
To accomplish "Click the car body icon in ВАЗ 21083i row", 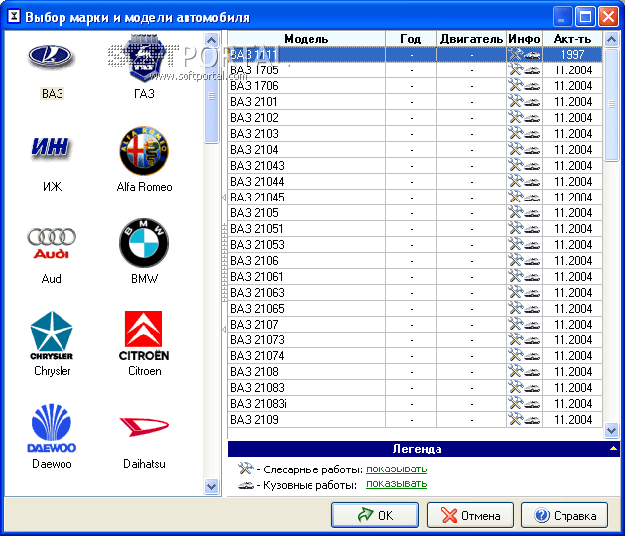I will tap(532, 405).
